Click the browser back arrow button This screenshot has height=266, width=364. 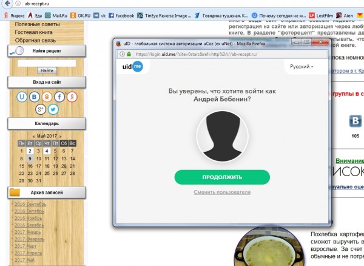tap(7, 3)
